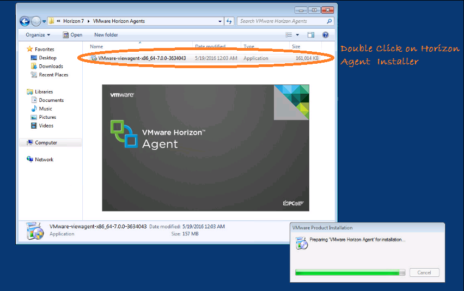464x291 pixels.
Task: Click the Back navigation arrow
Action: click(25, 21)
